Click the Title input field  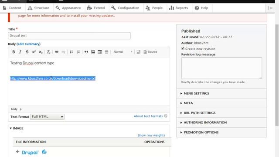click(x=69, y=36)
